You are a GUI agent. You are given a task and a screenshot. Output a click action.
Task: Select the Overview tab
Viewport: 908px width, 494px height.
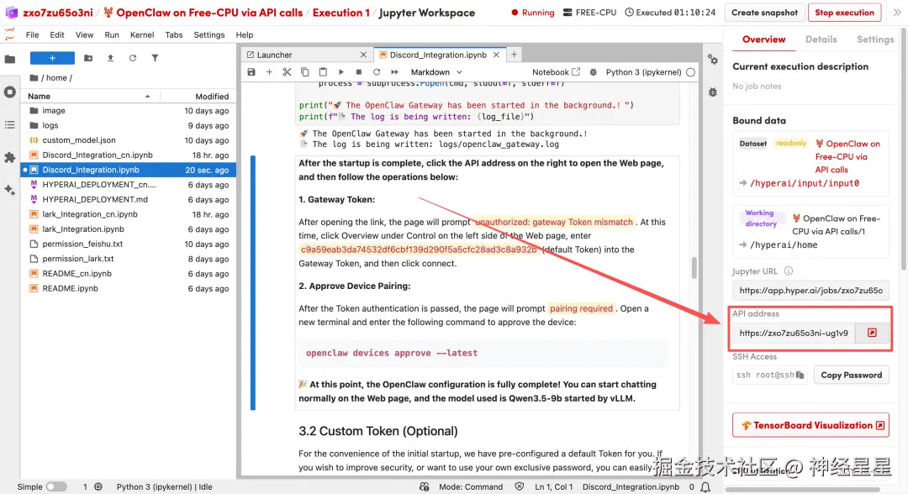[x=763, y=39]
